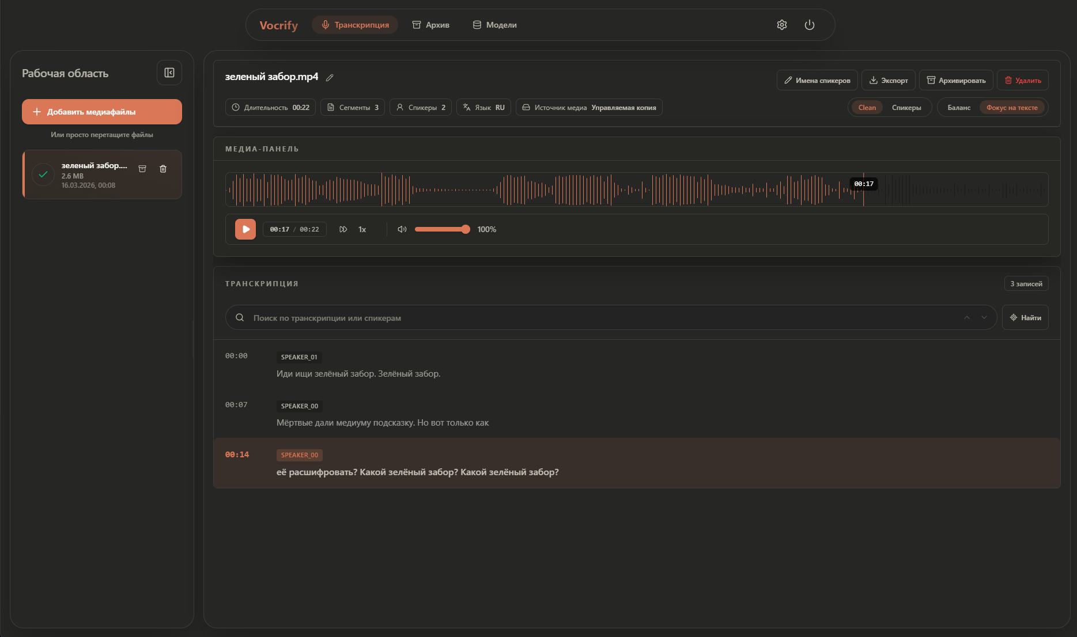Click the power icon in top bar
The height and width of the screenshot is (637, 1077).
click(809, 25)
